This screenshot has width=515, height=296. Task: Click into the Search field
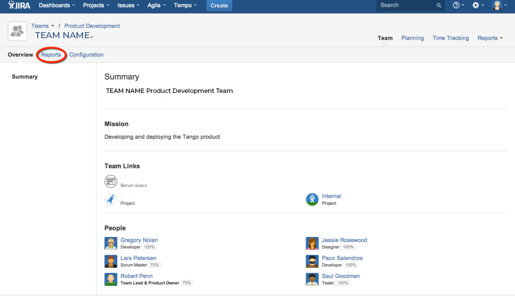[x=406, y=5]
